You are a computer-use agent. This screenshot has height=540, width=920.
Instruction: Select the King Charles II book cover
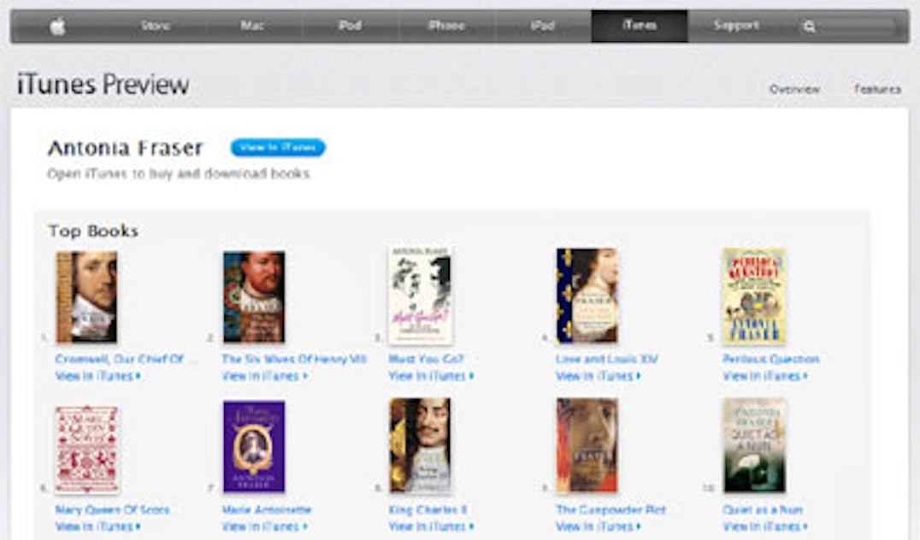(420, 446)
